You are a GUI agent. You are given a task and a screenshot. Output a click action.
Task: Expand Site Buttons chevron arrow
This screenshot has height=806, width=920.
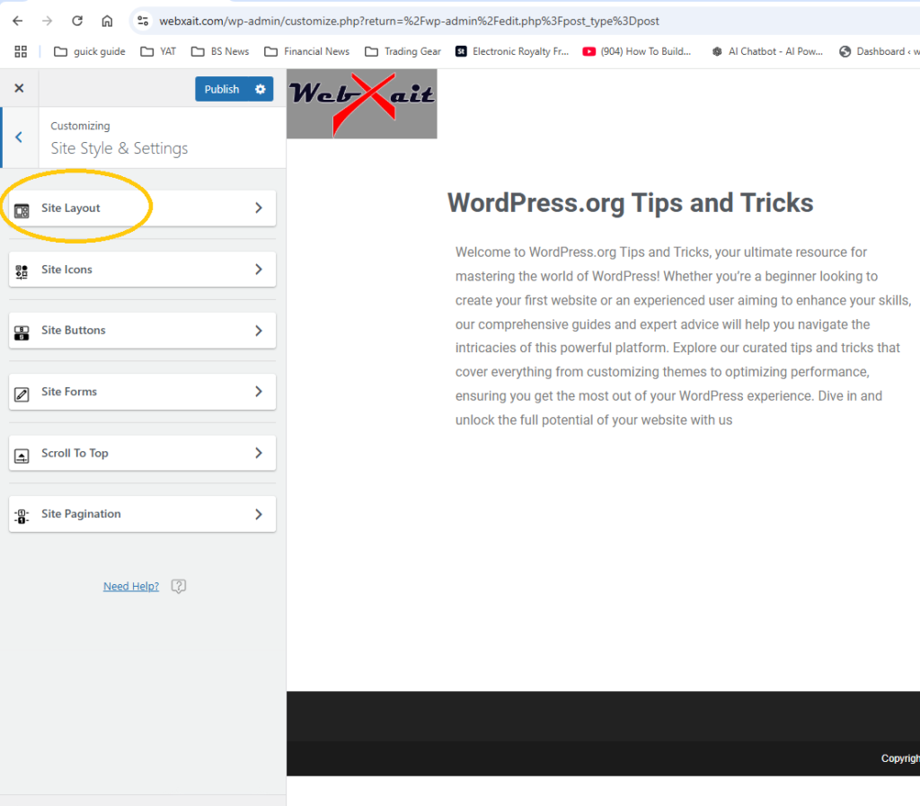click(x=259, y=331)
